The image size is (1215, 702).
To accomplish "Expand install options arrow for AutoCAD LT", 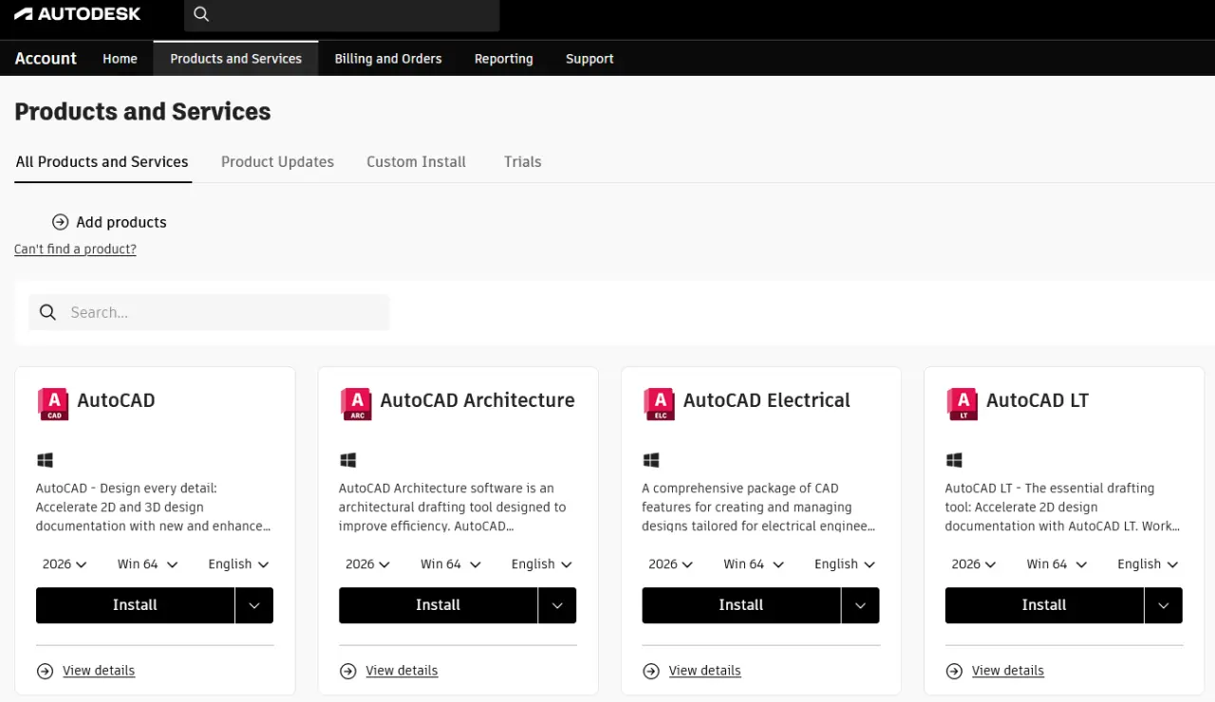I will (1164, 605).
